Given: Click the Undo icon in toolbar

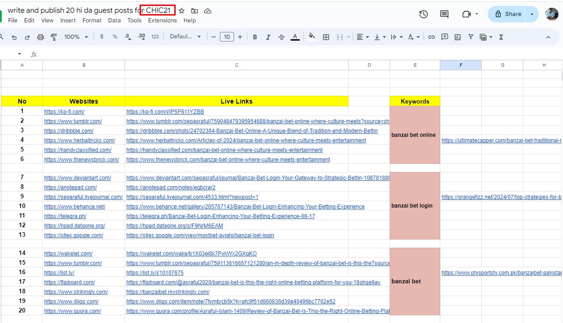Looking at the screenshot, I should tap(14, 37).
